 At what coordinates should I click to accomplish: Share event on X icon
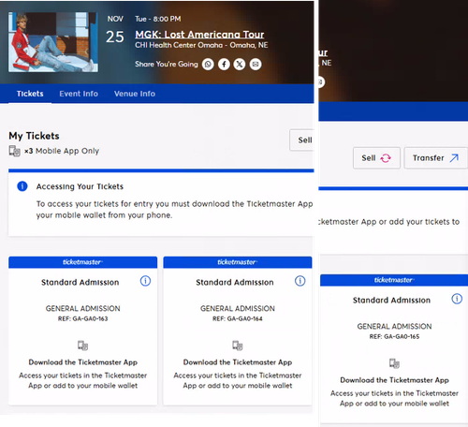(x=240, y=65)
